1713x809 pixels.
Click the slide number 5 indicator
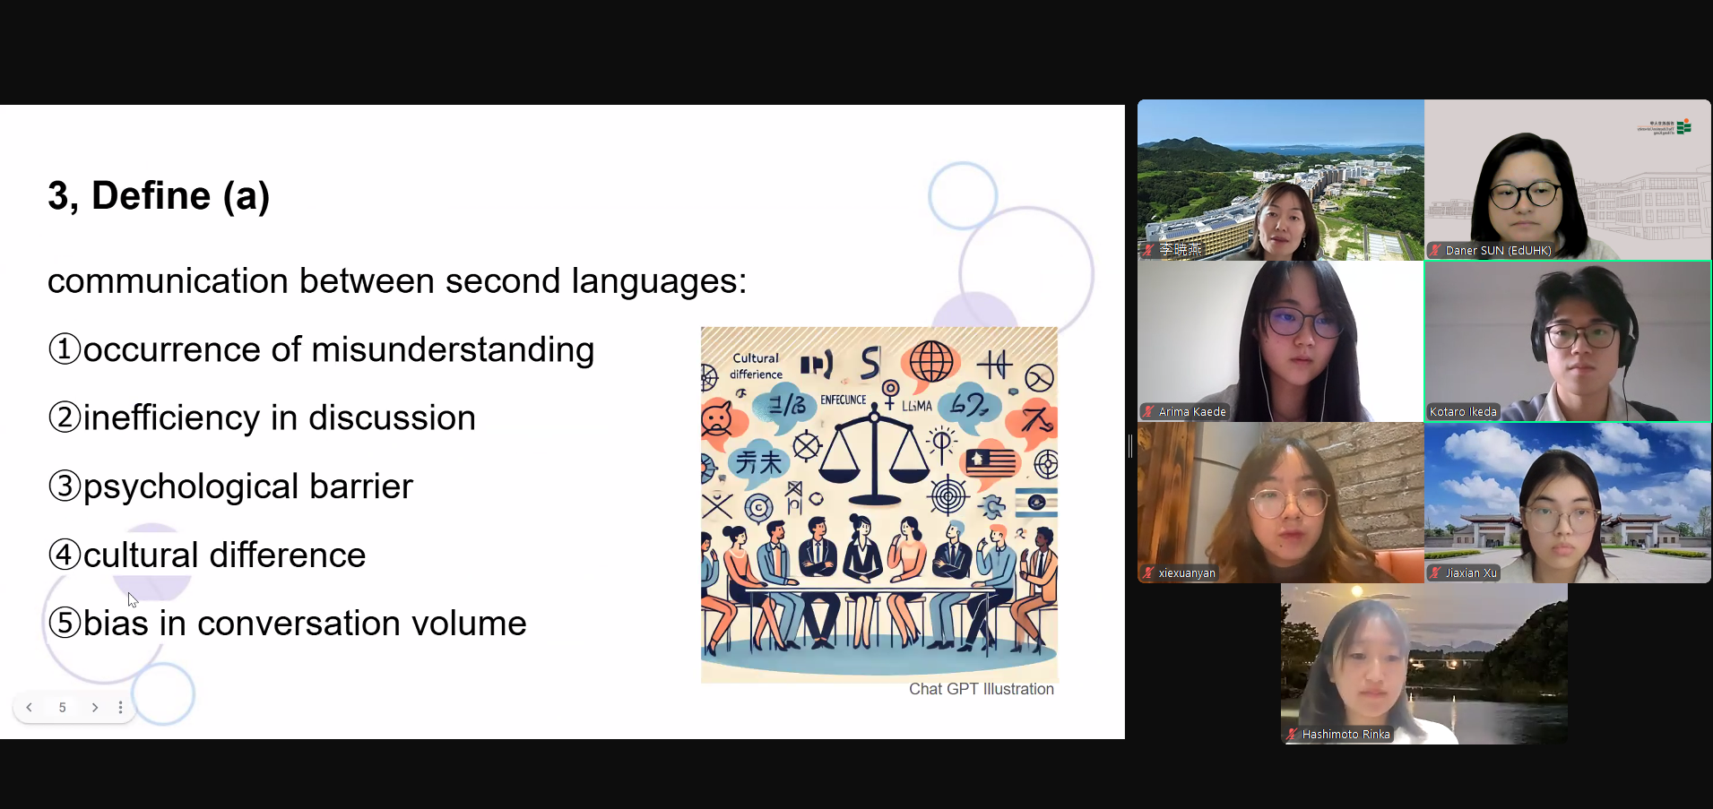pos(62,708)
